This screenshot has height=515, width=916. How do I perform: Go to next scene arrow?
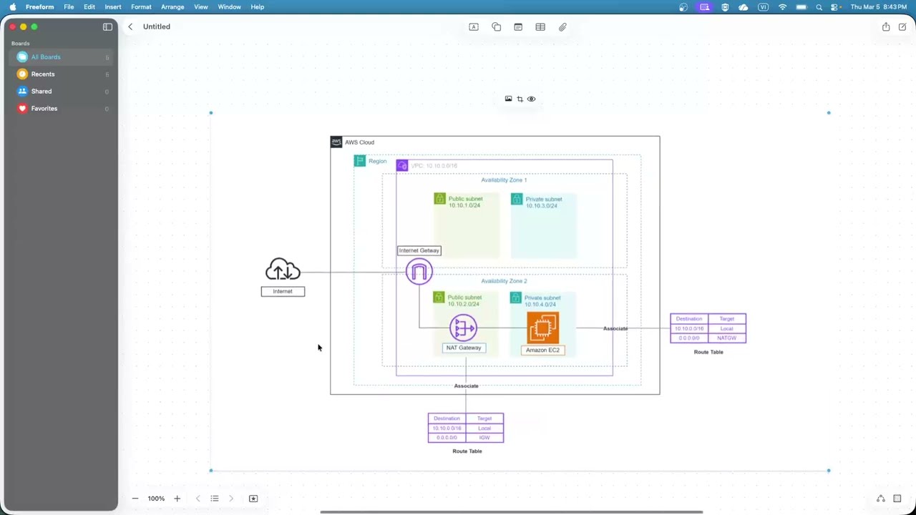230,499
